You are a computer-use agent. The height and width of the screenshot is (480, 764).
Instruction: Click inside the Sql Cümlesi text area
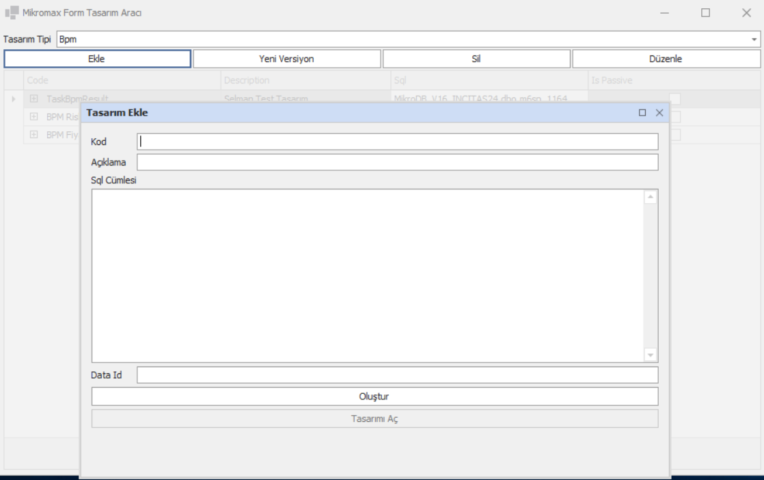(368, 276)
